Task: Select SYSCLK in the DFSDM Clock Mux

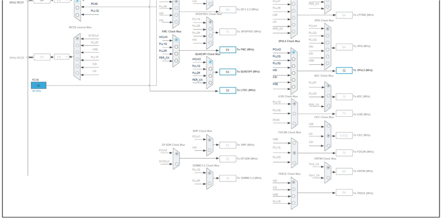Action: point(177,164)
